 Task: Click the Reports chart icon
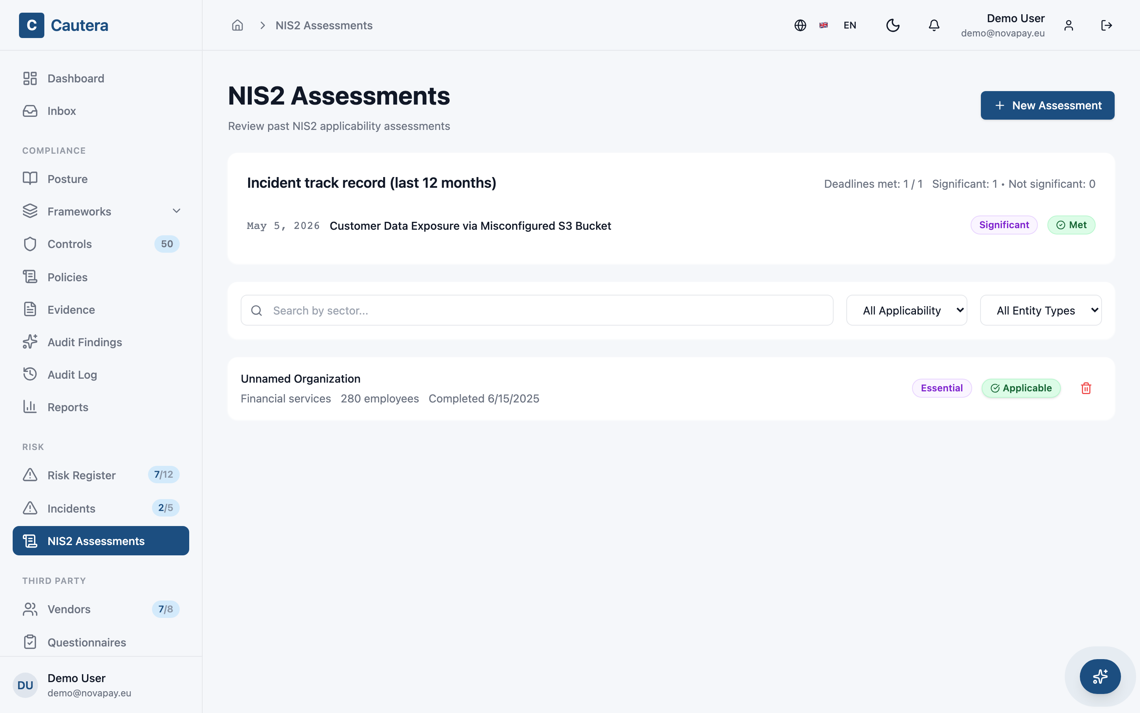[x=30, y=406]
